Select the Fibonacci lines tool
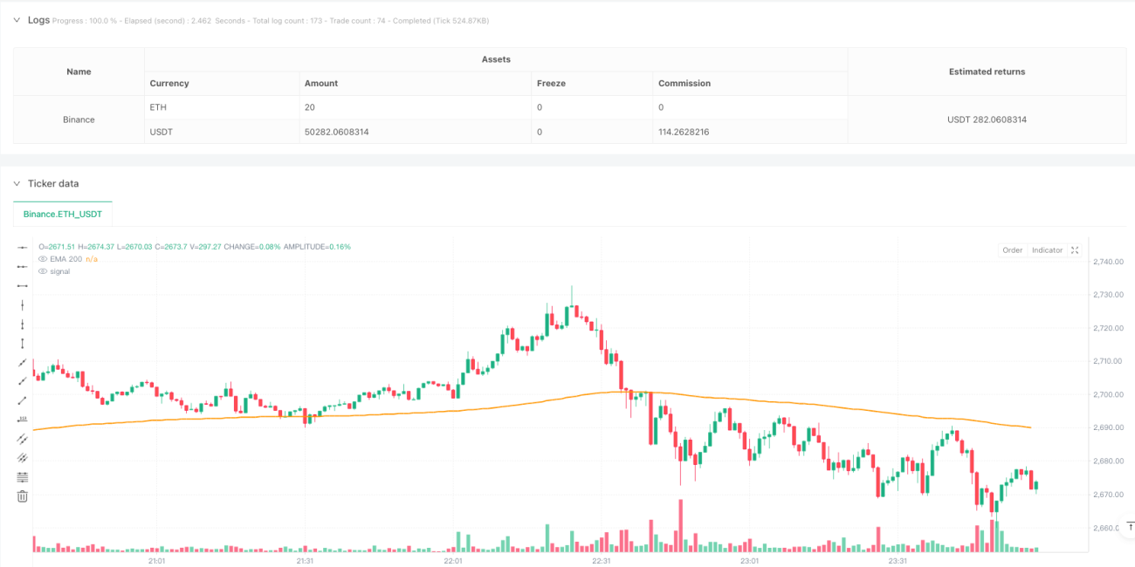This screenshot has width=1135, height=567. [x=23, y=477]
